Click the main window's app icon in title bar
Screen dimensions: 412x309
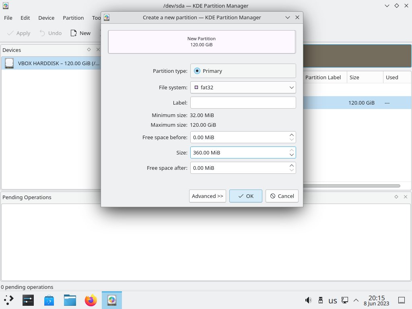pos(6,6)
